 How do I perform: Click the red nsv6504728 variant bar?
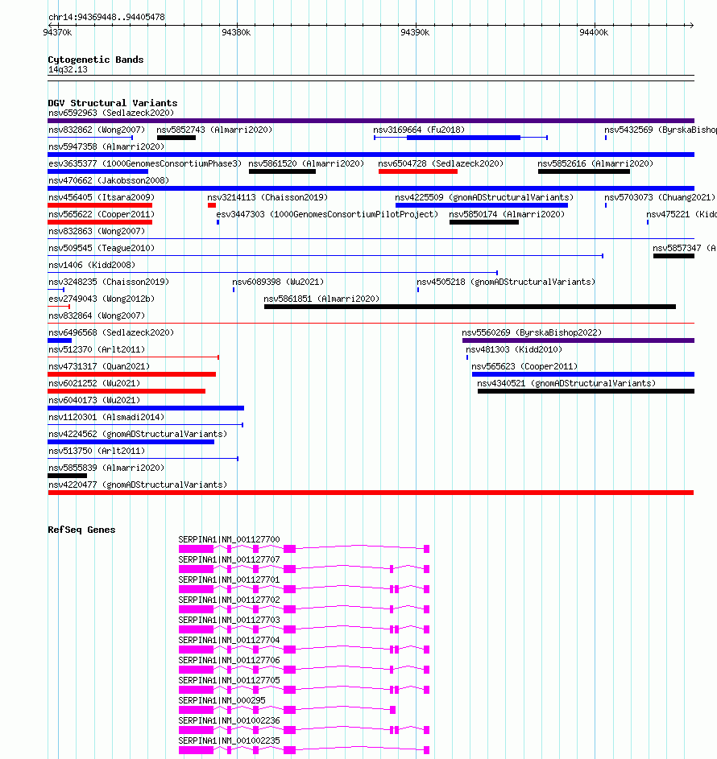418,171
